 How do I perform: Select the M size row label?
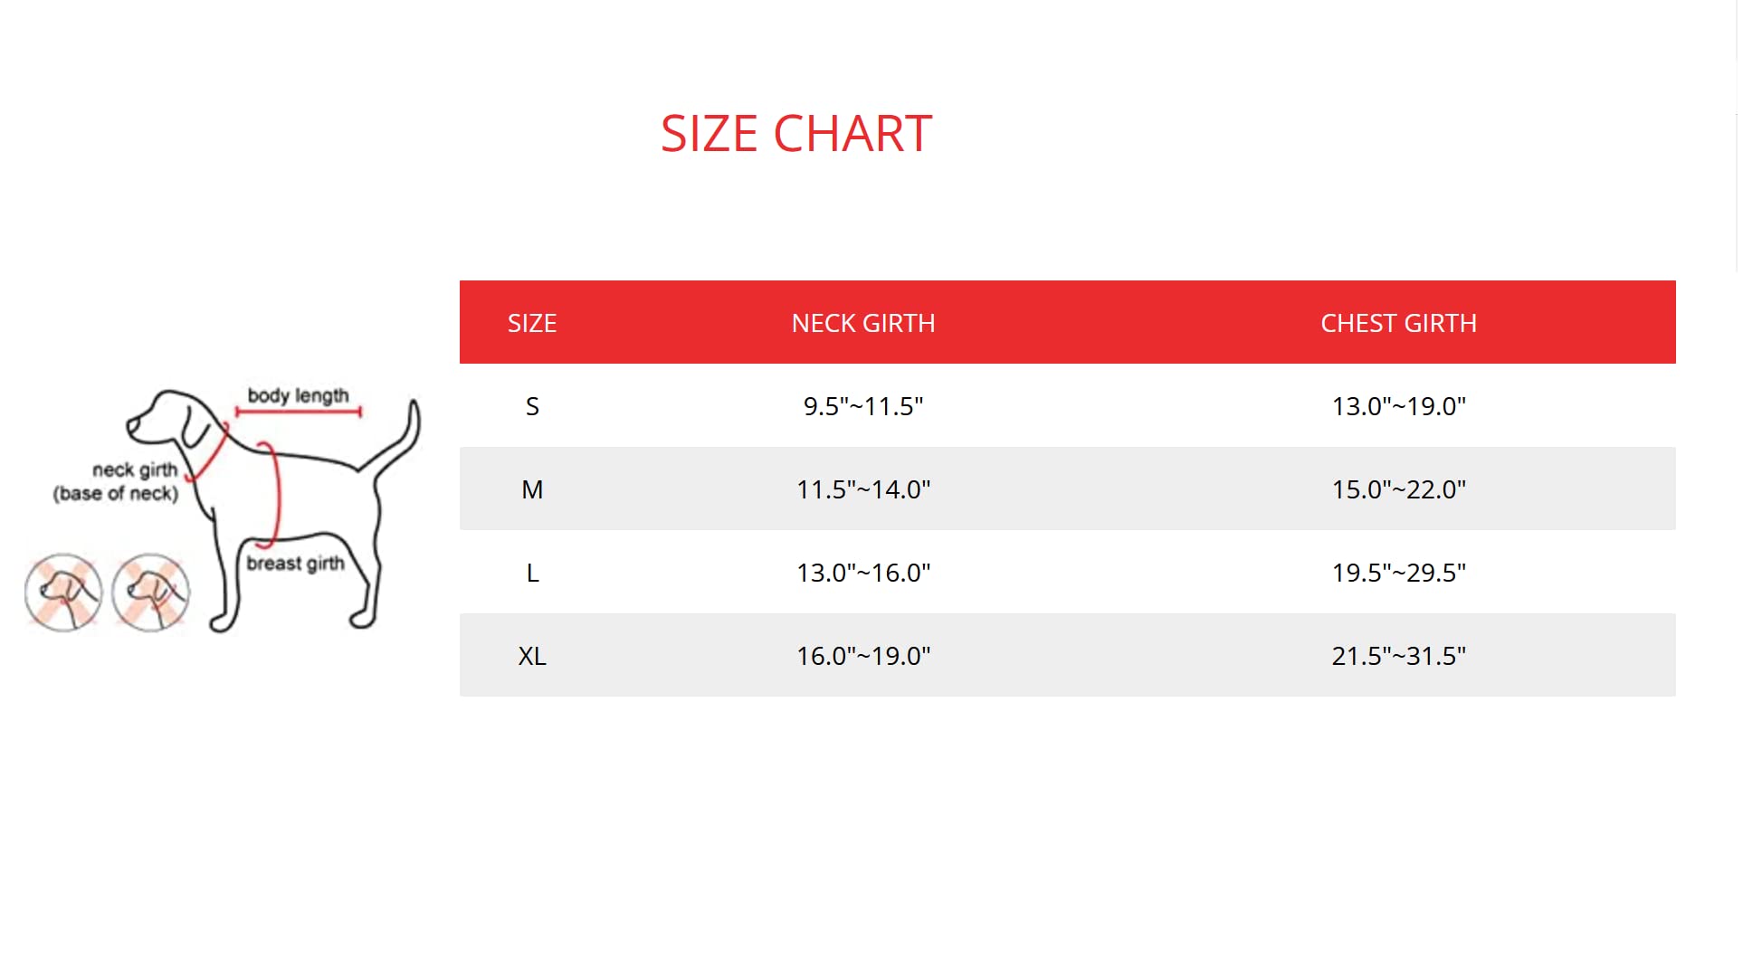pos(532,489)
